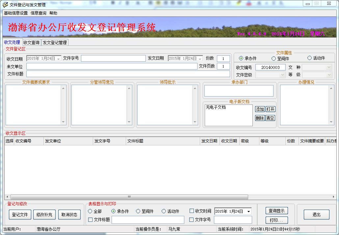339x235 pixels.
Task: Open the 收文日期 date picker dropdown
Action: tap(58, 59)
